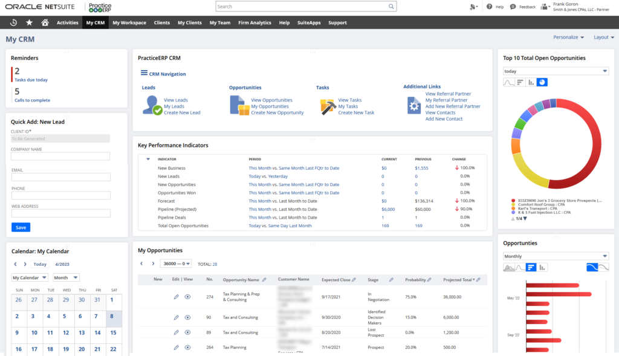
Task: Open the Recent Records history icon
Action: click(x=13, y=22)
